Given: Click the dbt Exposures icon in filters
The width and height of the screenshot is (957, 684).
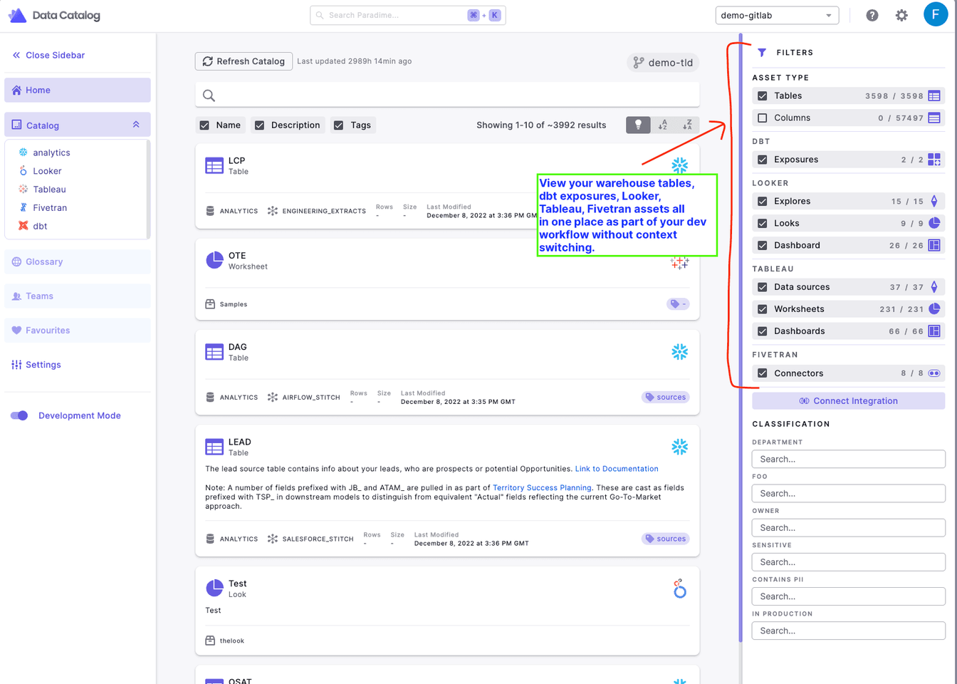Looking at the screenshot, I should 934,160.
